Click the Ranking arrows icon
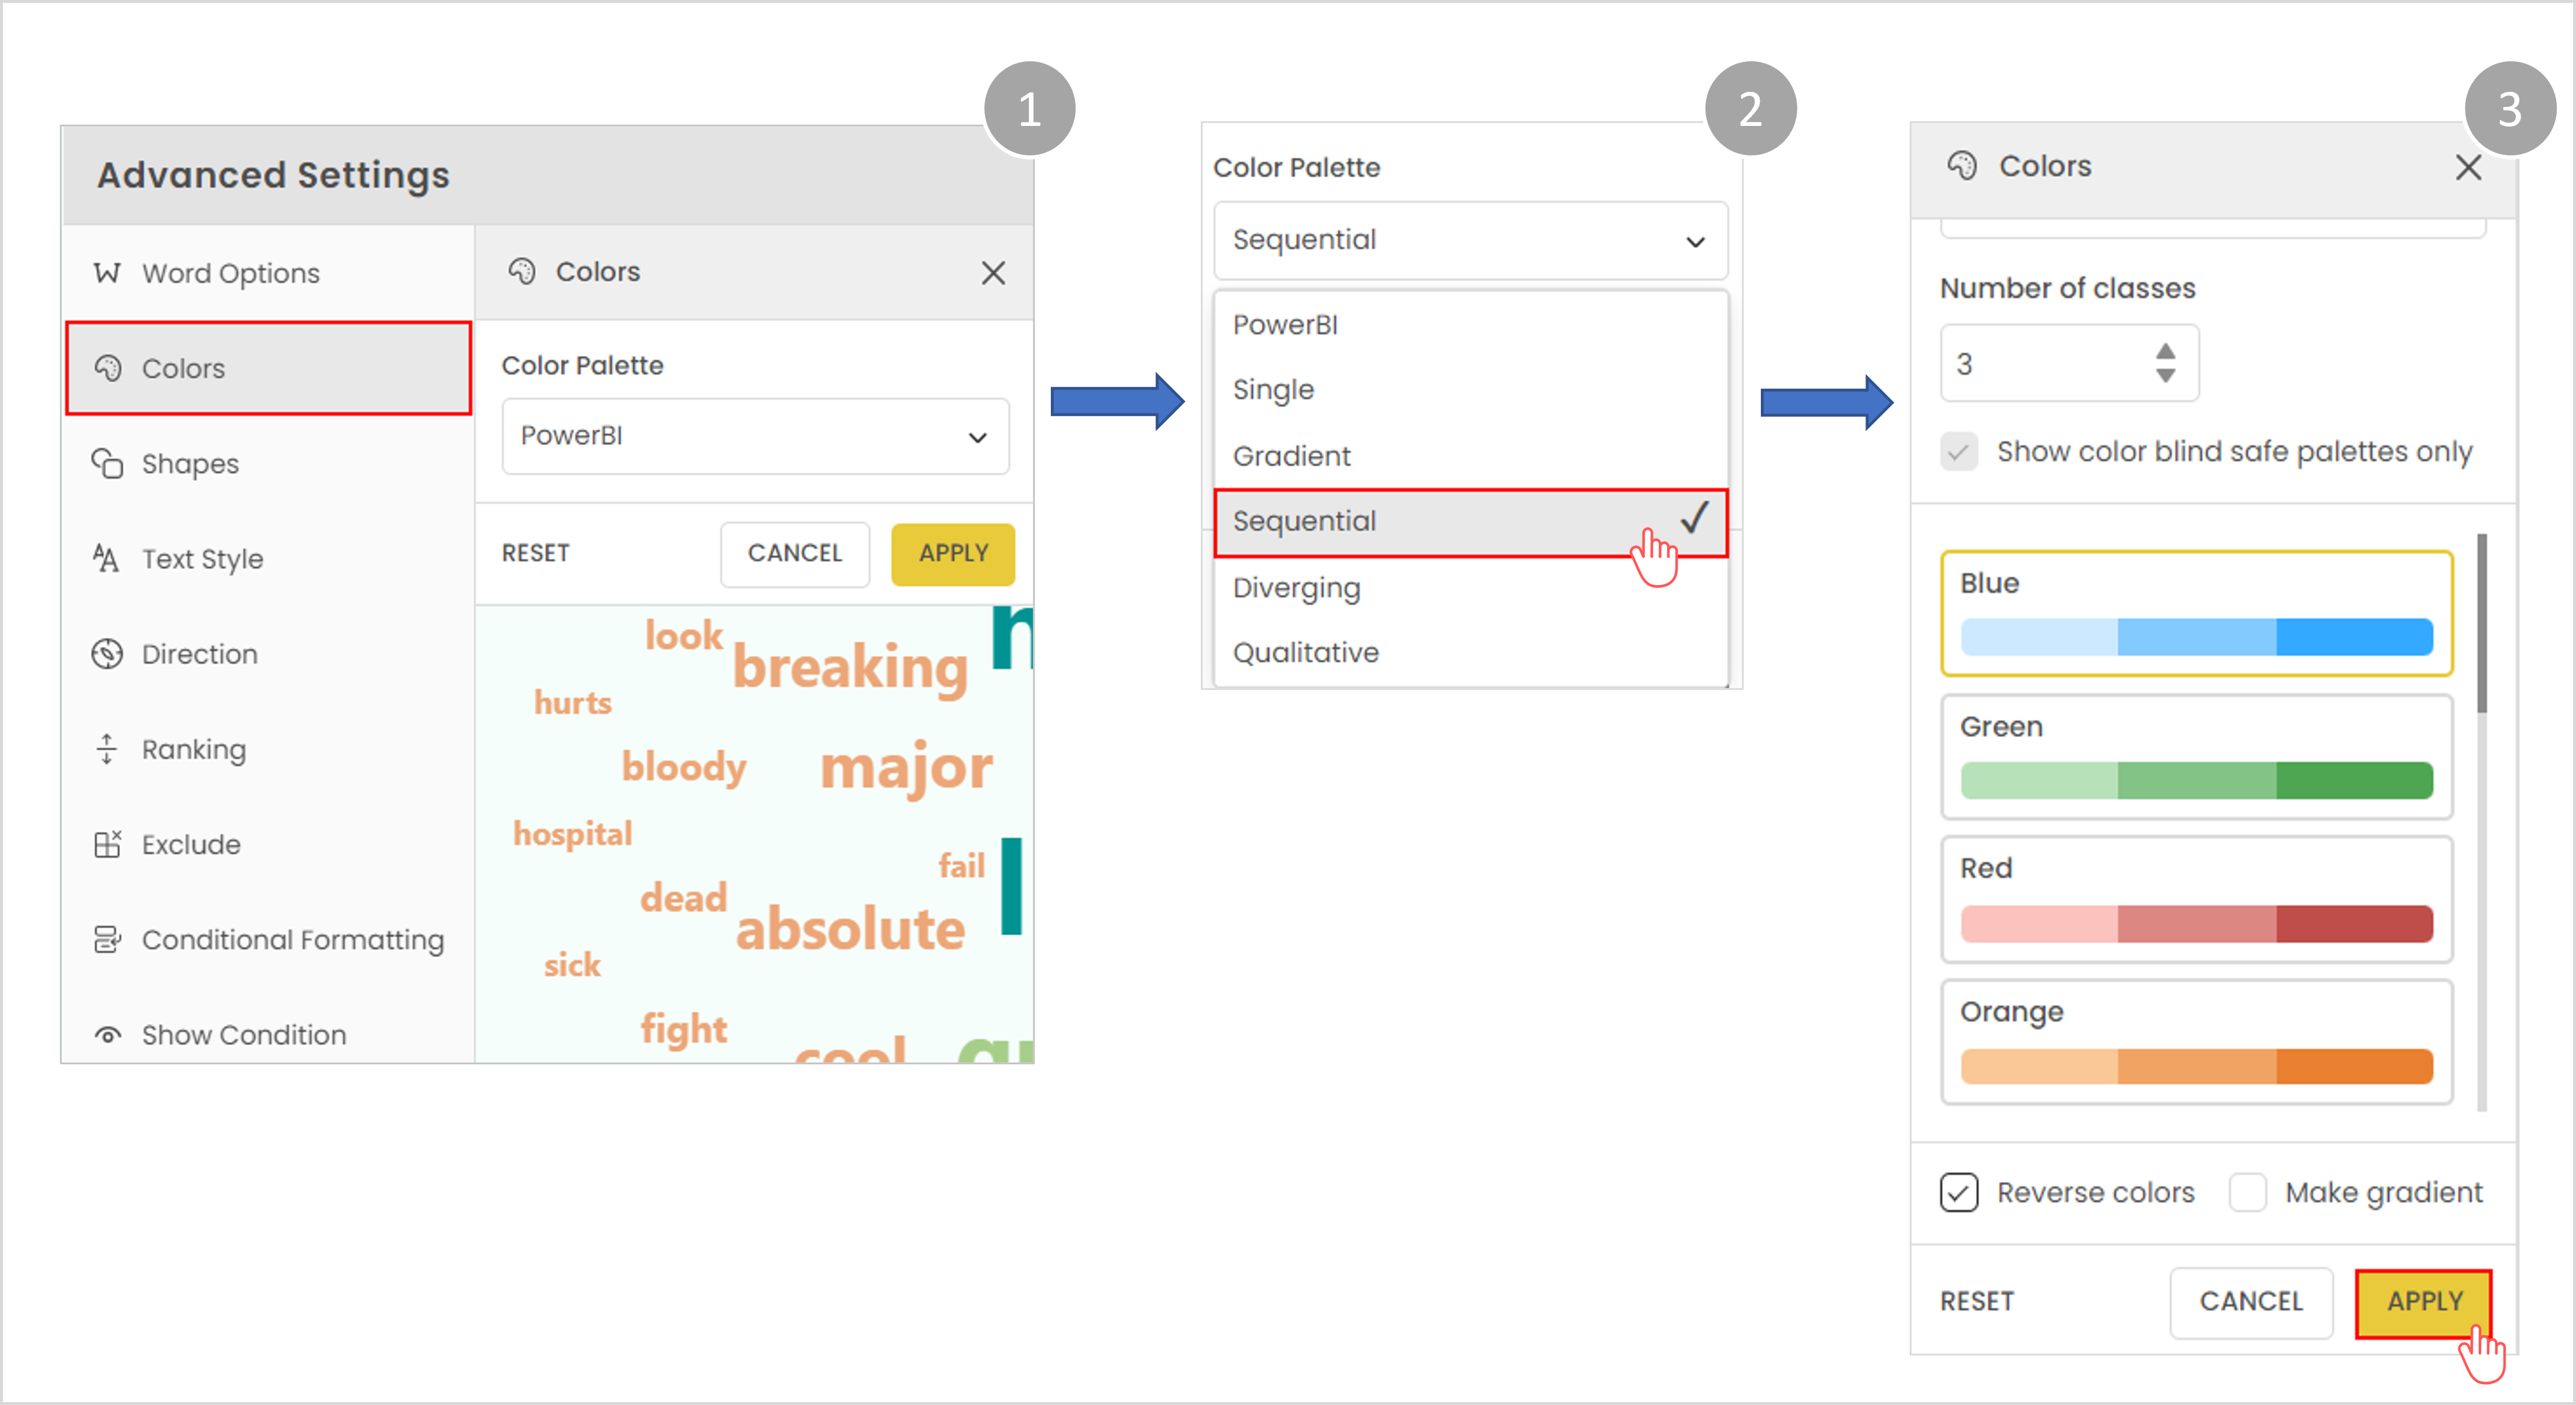 click(107, 749)
